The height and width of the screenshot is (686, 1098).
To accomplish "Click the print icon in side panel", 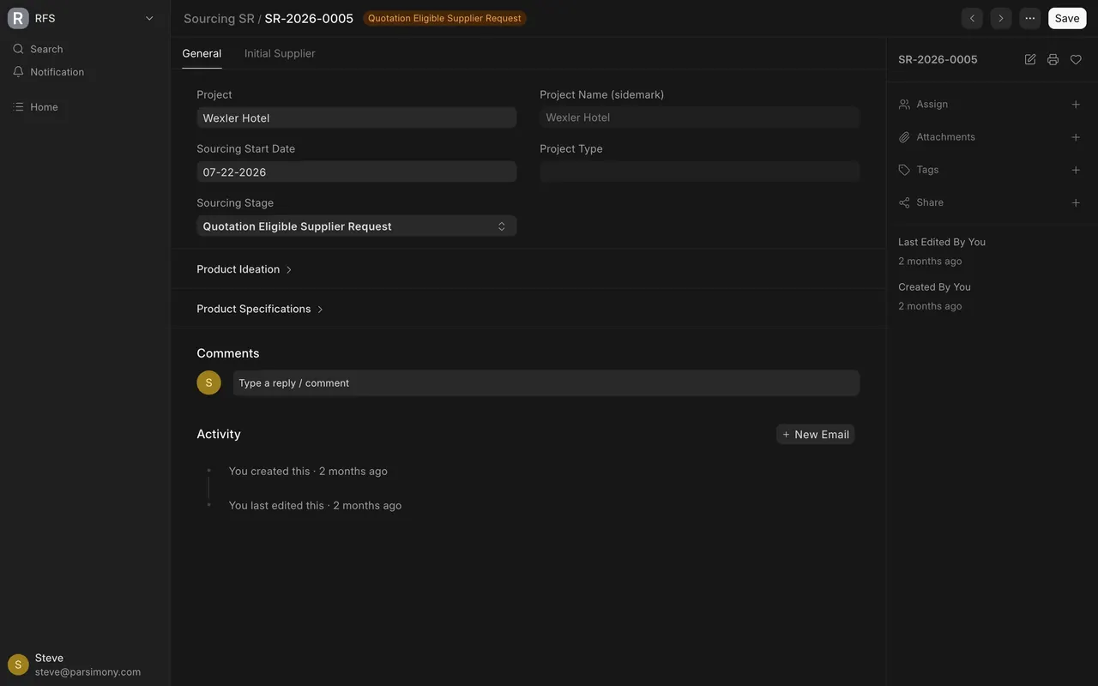I will 1053,59.
